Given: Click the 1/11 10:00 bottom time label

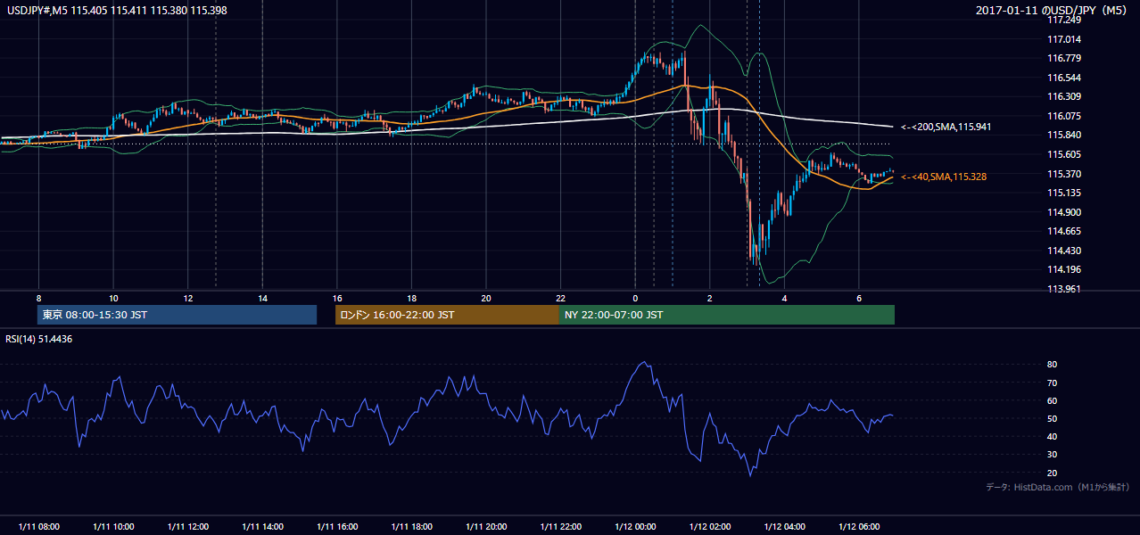Looking at the screenshot, I should pyautogui.click(x=113, y=526).
